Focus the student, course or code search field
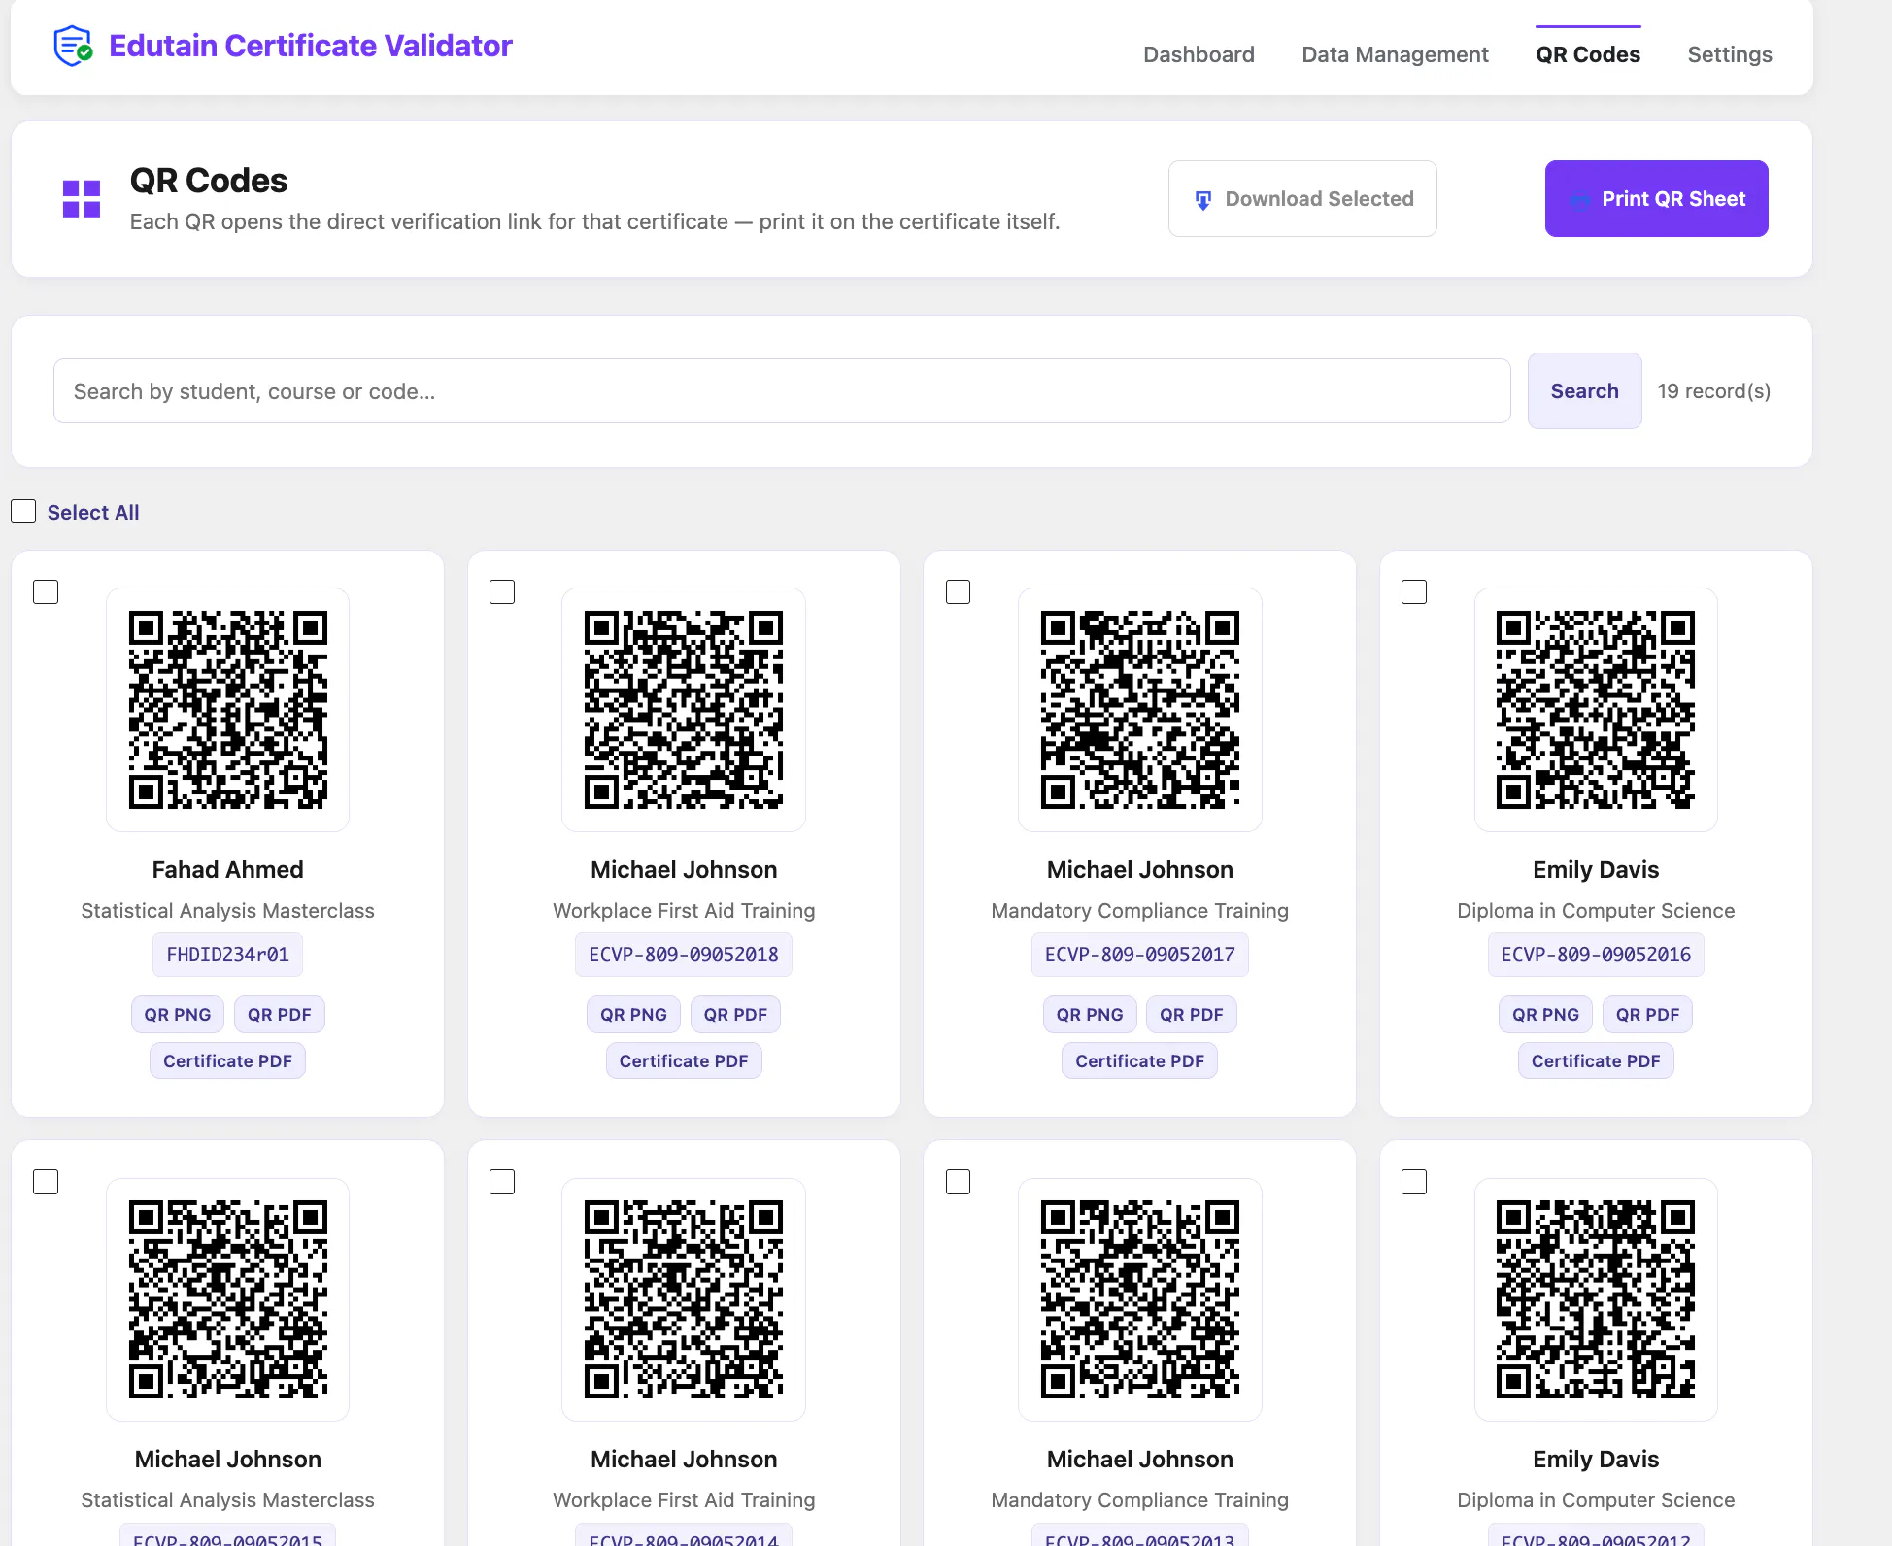Image resolution: width=1892 pixels, height=1546 pixels. click(x=782, y=391)
